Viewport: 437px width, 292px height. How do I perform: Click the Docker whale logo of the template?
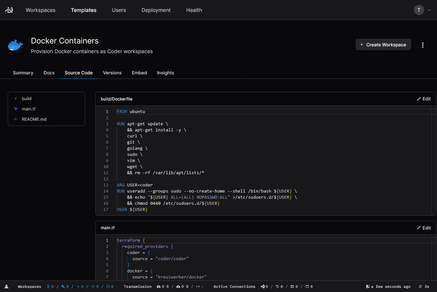click(x=15, y=45)
